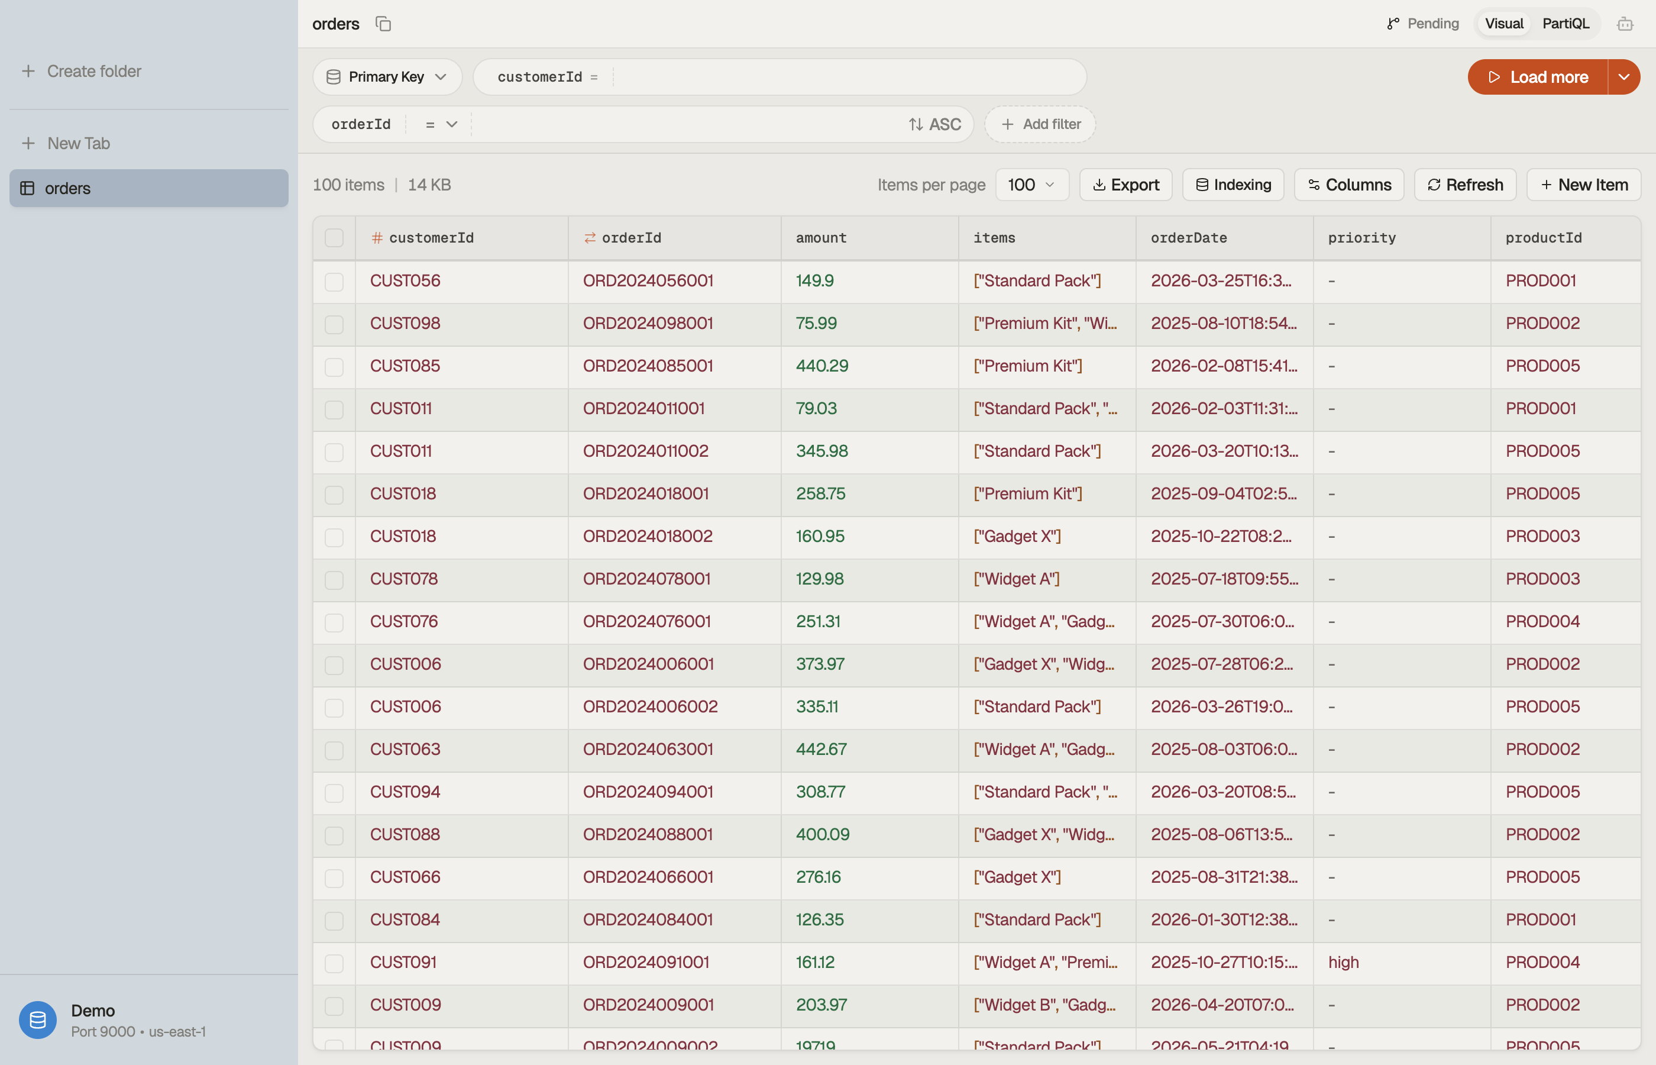Click order ID ORD2024094001
Screen dimensions: 1656x1065
tap(648, 792)
